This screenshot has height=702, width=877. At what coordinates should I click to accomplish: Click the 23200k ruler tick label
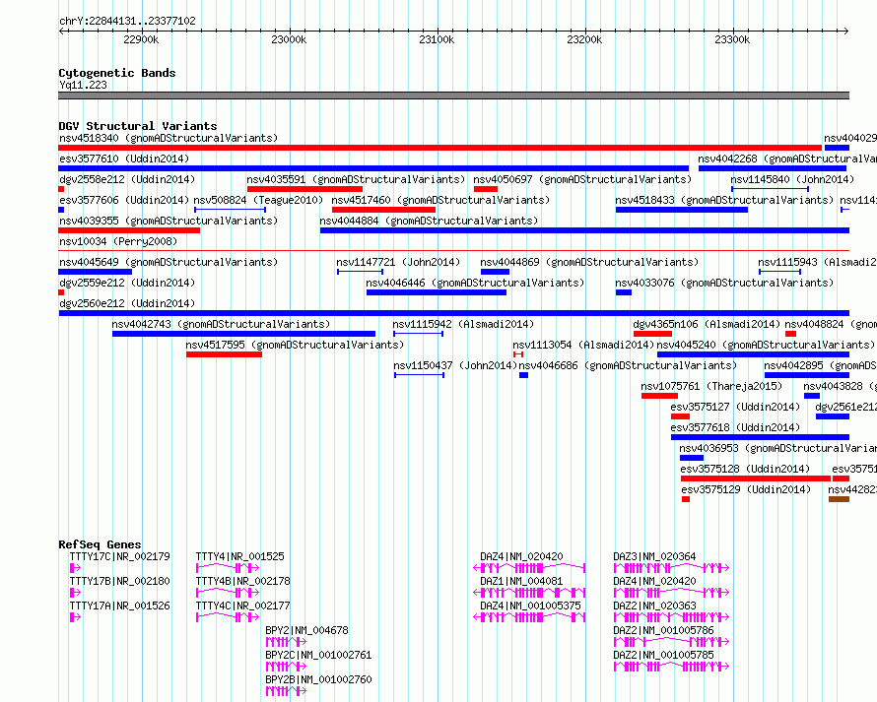click(x=584, y=39)
